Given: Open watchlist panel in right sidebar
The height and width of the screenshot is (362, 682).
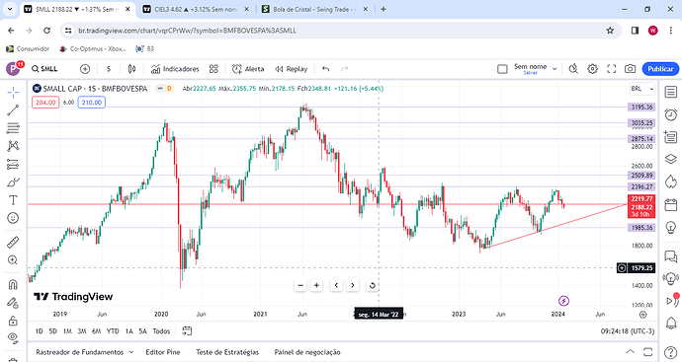Looking at the screenshot, I should pyautogui.click(x=671, y=92).
